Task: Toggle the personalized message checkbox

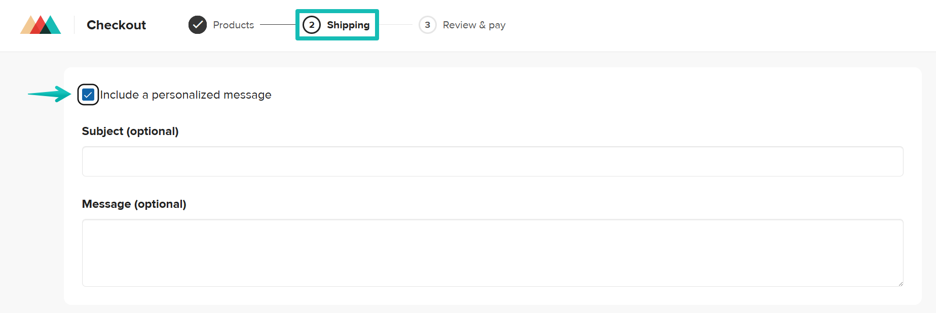Action: click(x=88, y=94)
